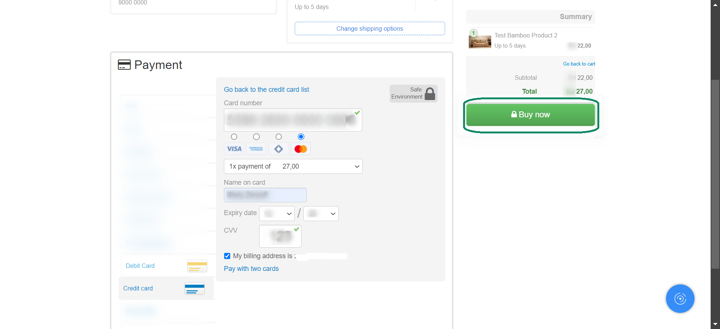Switch to the Debit Card payment option
The image size is (720, 329).
point(140,266)
